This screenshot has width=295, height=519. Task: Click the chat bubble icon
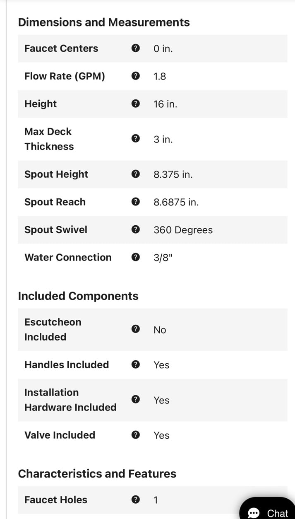click(253, 513)
